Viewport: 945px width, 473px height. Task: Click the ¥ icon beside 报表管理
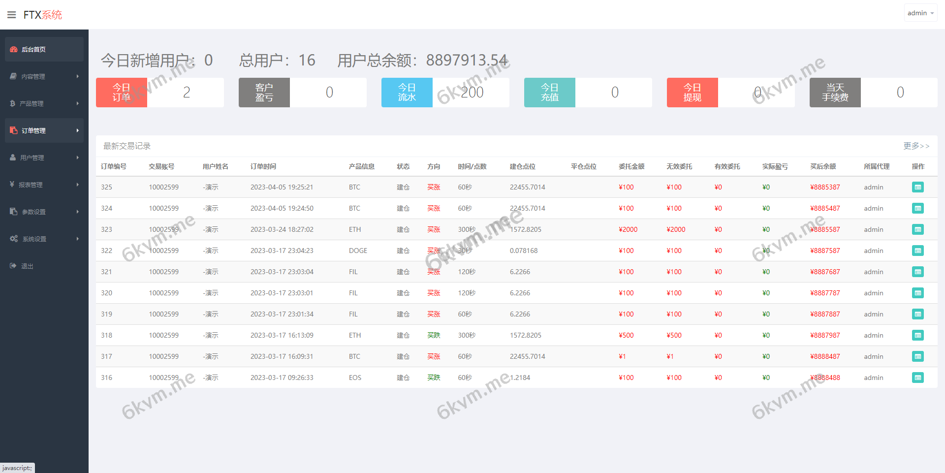pos(13,185)
